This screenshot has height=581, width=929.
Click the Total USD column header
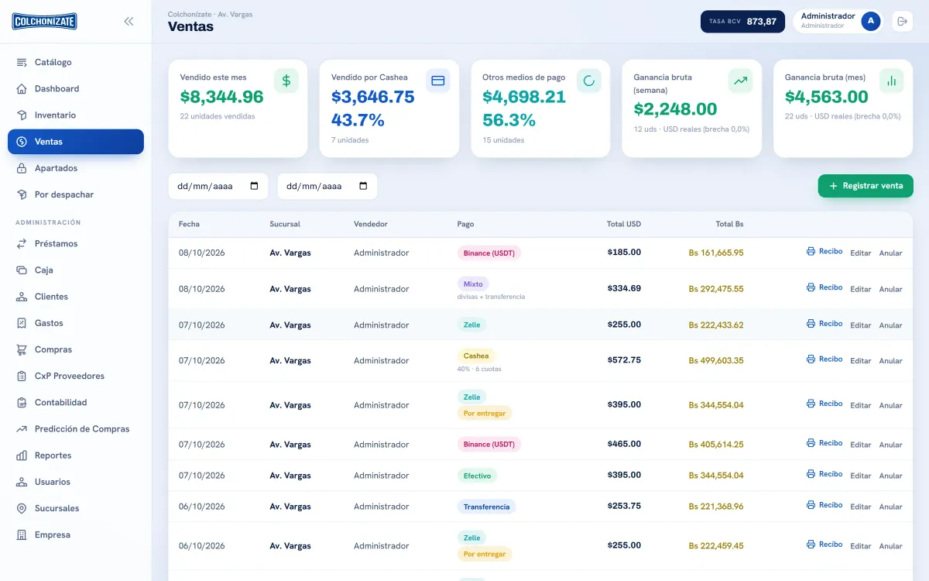624,224
